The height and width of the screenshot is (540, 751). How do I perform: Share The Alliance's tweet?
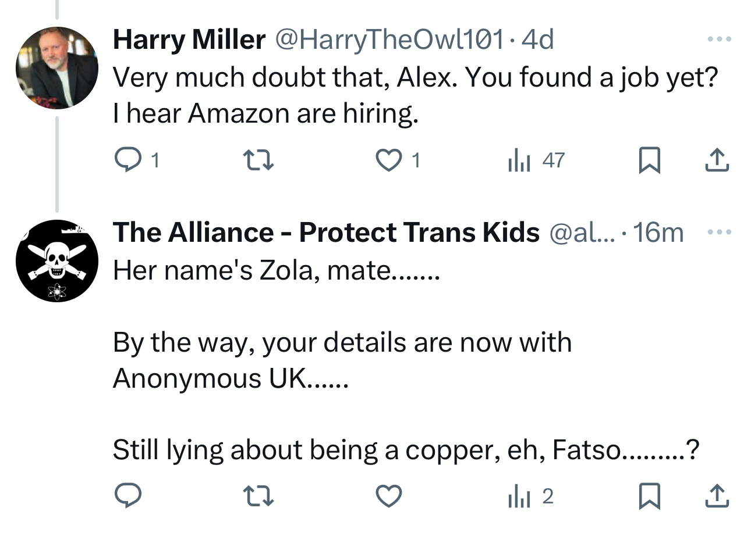717,496
